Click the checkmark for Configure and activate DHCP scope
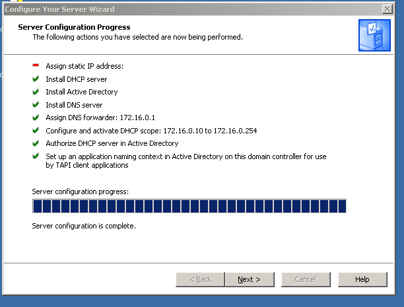Viewport: 404px width, 307px height. point(36,131)
